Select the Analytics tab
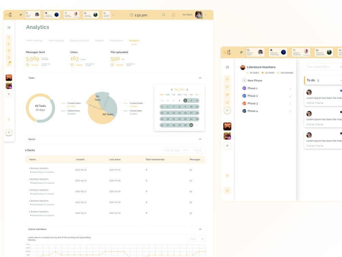The image size is (342, 257). tap(134, 41)
